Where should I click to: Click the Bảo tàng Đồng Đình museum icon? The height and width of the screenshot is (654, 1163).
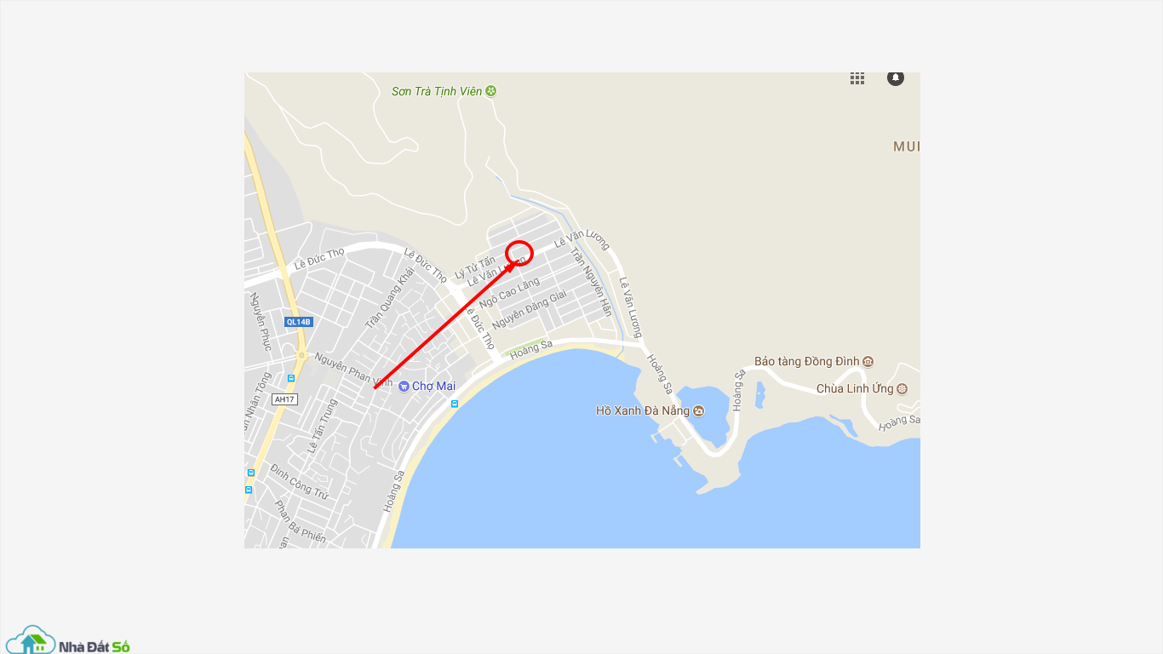868,362
